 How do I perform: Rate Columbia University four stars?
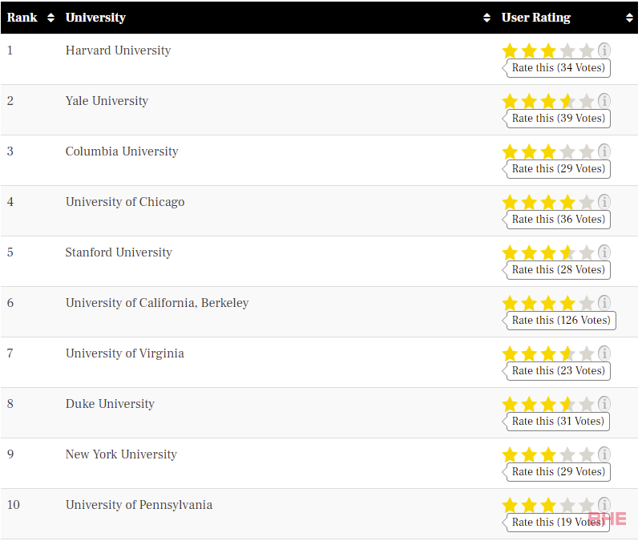pyautogui.click(x=567, y=151)
